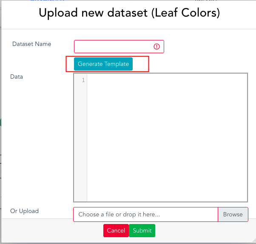Click the 'Upload new dataset (Leaf Colors)' title
The height and width of the screenshot is (244, 256).
[129, 13]
